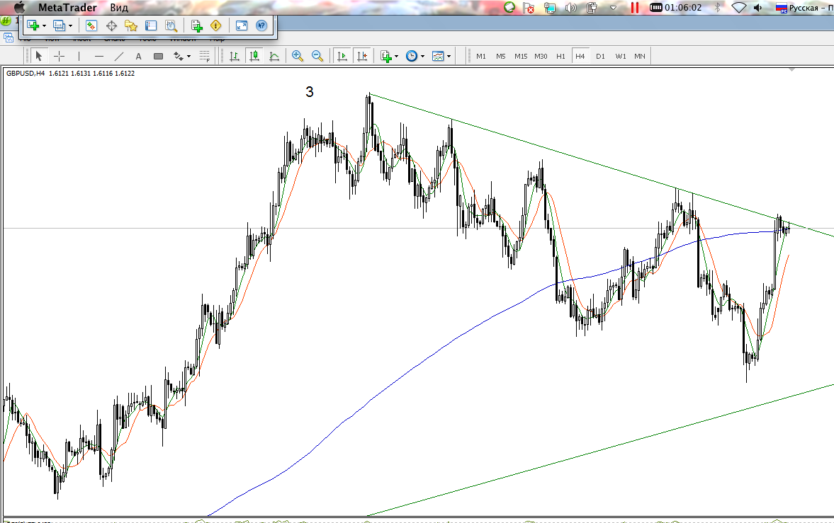Switch chart to Line Chart
Screen dimensions: 834x523
[274, 56]
